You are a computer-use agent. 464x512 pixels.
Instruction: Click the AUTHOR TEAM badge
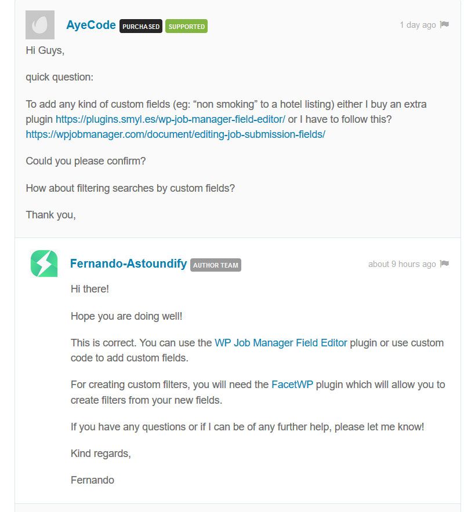215,265
